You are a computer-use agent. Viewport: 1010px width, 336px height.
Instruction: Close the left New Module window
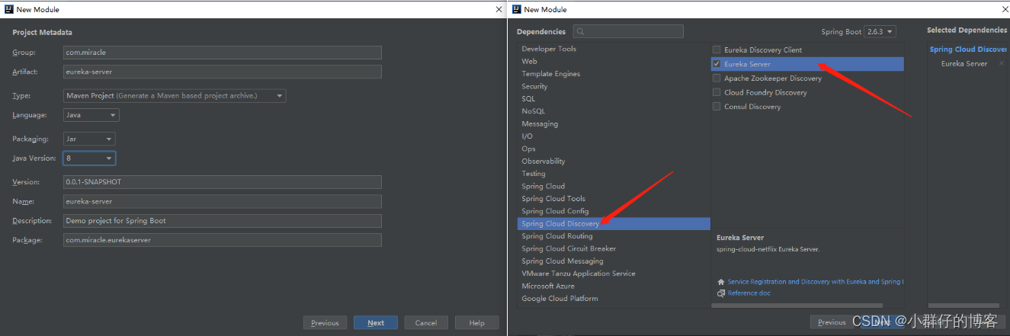(498, 9)
